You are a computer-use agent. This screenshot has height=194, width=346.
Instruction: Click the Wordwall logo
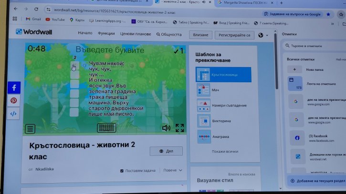click(34, 32)
